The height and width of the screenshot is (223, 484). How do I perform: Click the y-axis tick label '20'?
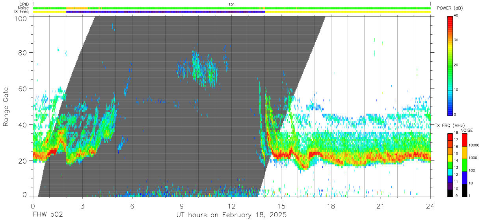click(23, 161)
